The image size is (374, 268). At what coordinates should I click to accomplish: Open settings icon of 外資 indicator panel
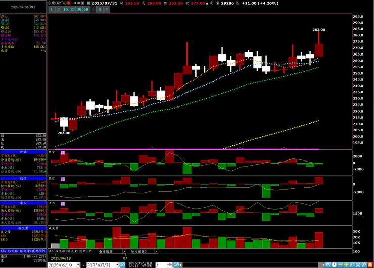[x=63, y=153]
